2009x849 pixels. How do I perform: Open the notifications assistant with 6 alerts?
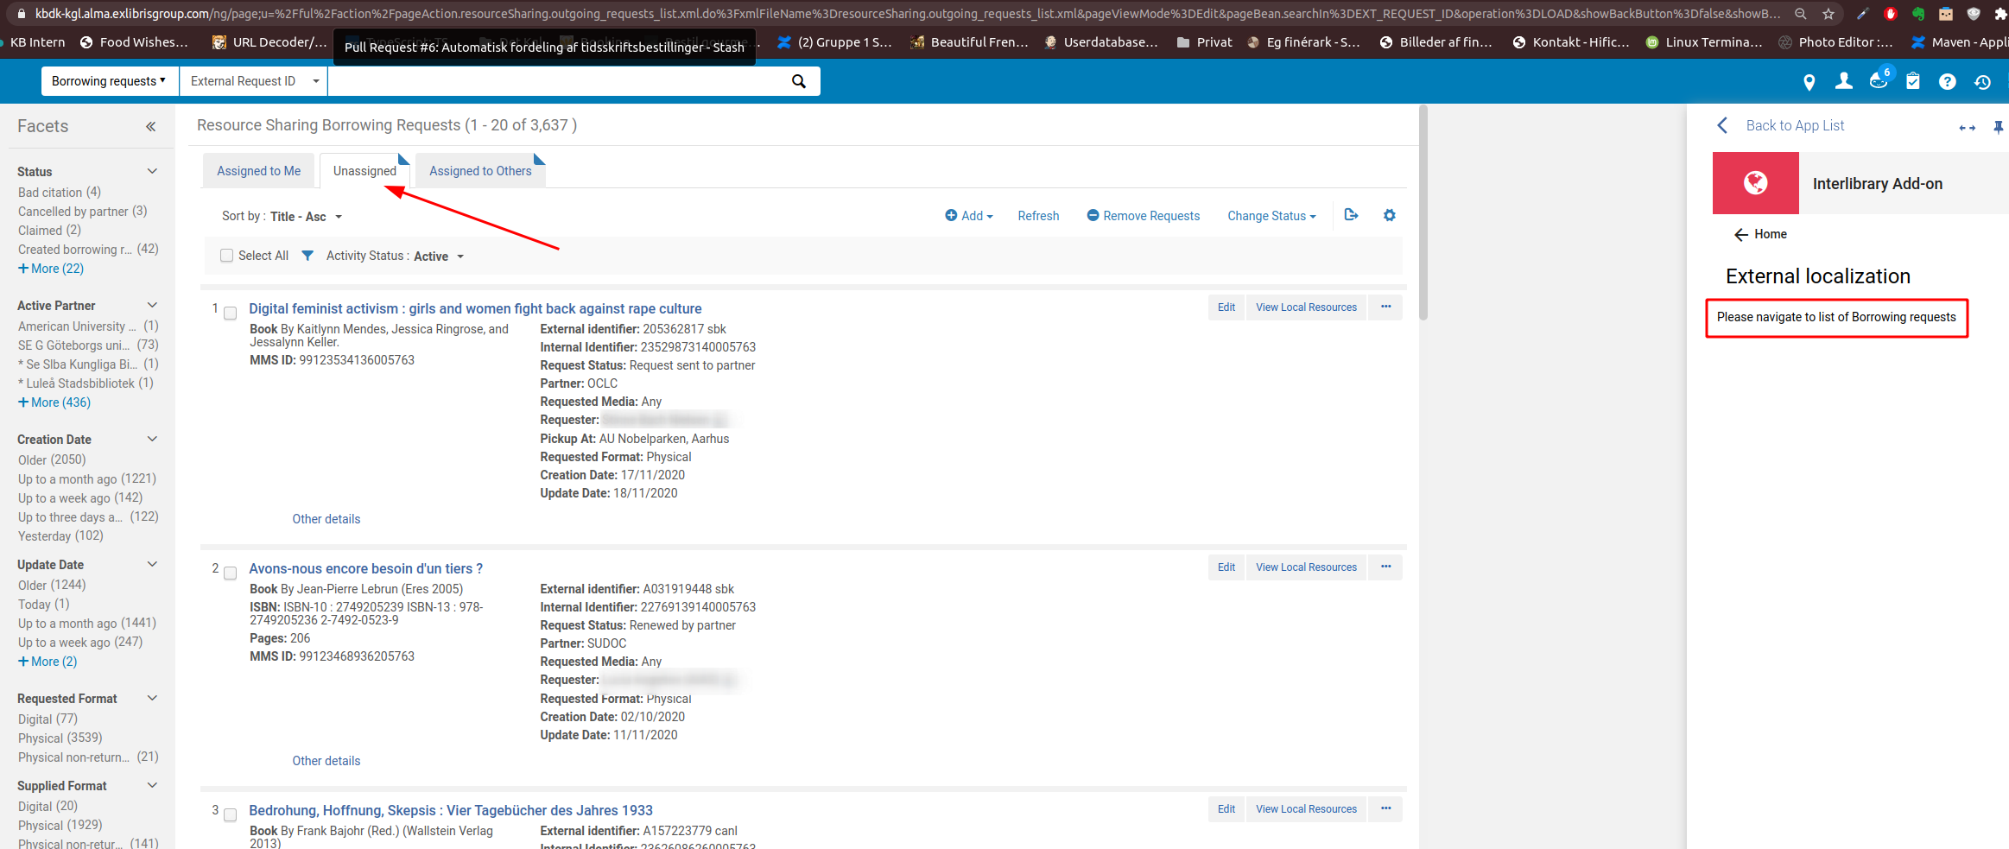point(1879,81)
